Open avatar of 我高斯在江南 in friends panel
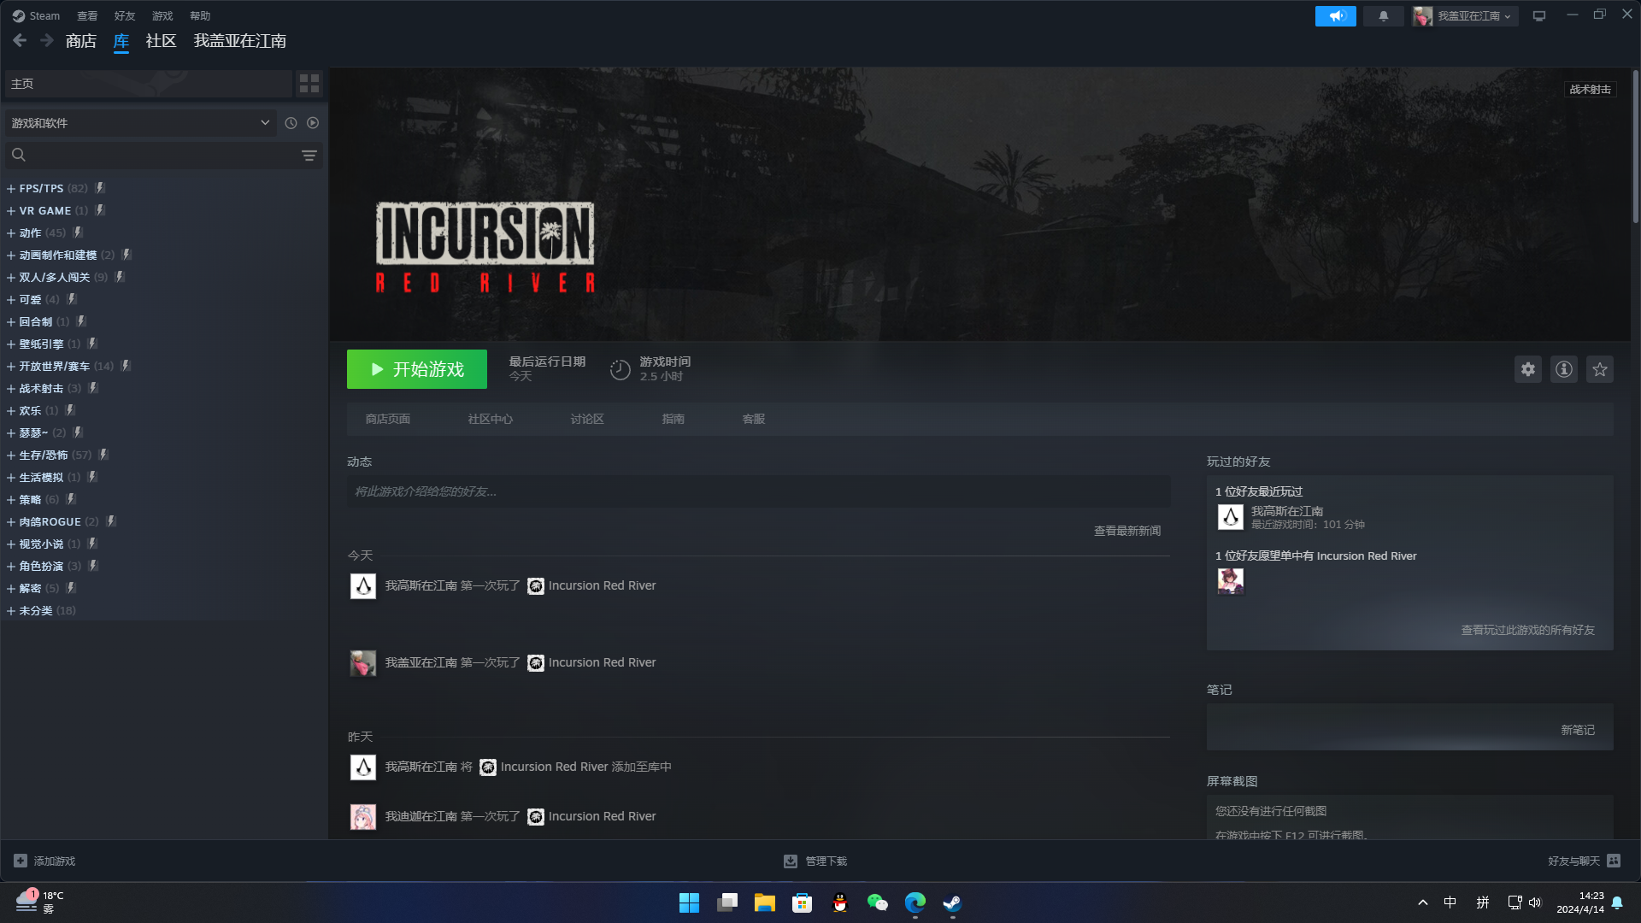Viewport: 1641px width, 923px height. point(1230,516)
